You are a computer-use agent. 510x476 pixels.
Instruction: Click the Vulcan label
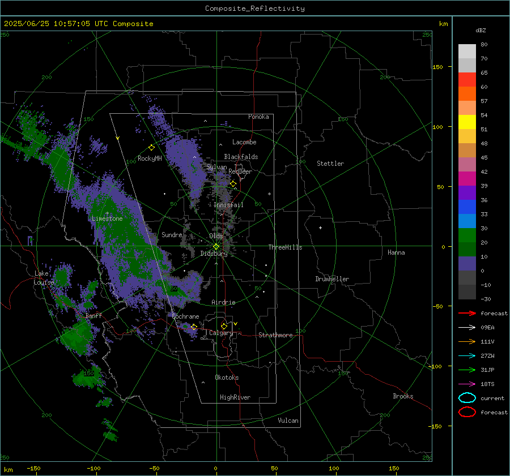click(x=288, y=421)
